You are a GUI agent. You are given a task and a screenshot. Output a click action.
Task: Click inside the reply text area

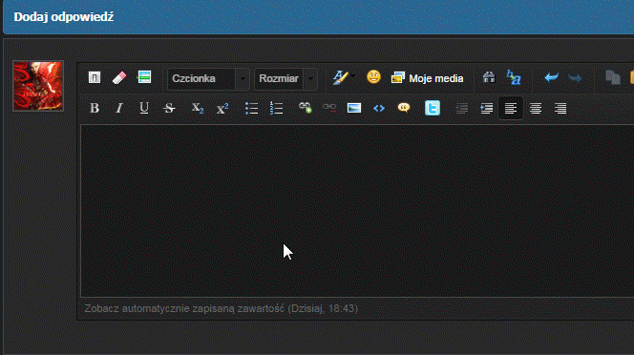(x=357, y=211)
